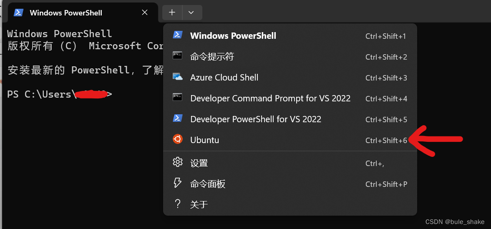Click the Developer Command Prompt icon

[178, 98]
